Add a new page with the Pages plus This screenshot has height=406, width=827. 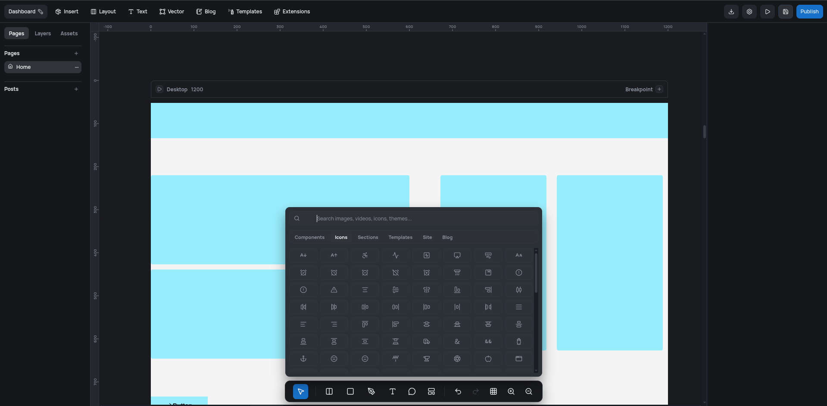click(76, 53)
